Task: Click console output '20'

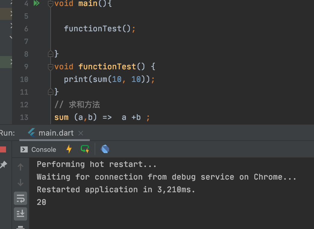Action: [x=42, y=202]
